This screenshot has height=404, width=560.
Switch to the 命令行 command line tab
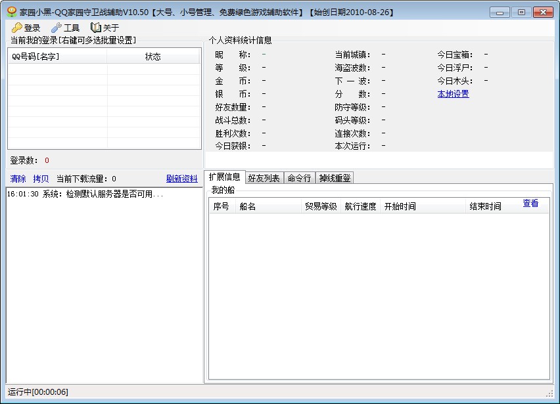tap(300, 177)
